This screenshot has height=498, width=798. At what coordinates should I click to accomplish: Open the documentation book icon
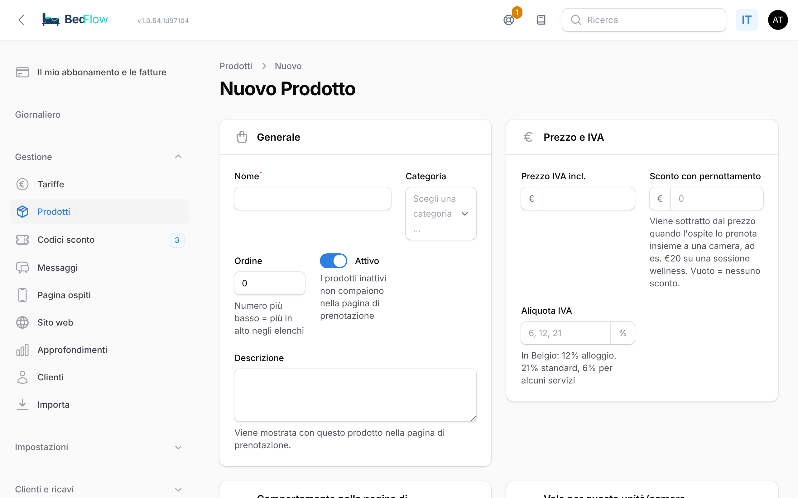pyautogui.click(x=541, y=20)
